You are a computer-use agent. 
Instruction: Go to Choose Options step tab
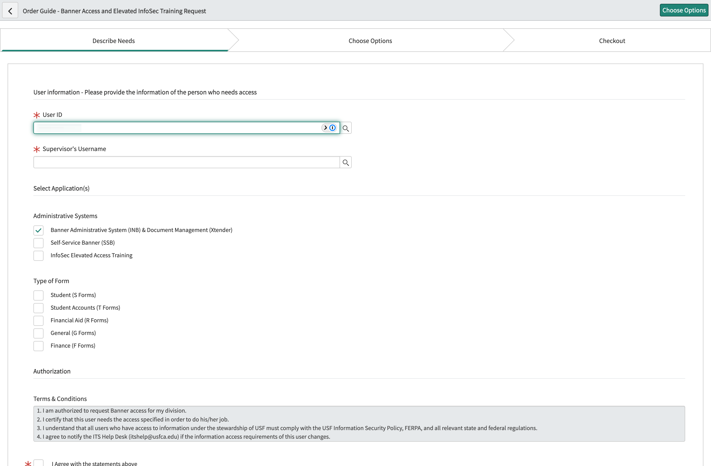click(x=370, y=41)
